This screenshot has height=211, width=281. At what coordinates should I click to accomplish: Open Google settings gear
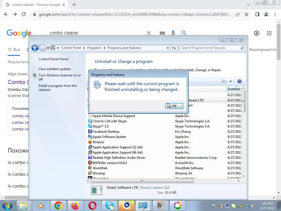[257, 33]
